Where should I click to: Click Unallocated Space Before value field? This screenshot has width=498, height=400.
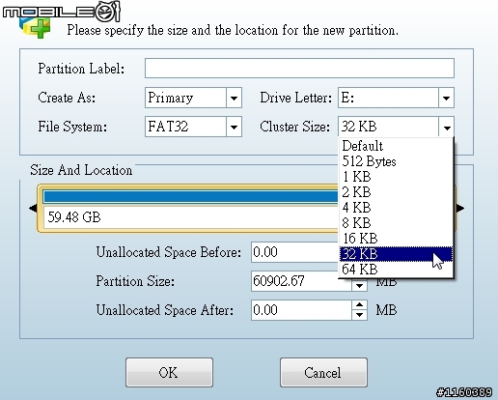294,252
